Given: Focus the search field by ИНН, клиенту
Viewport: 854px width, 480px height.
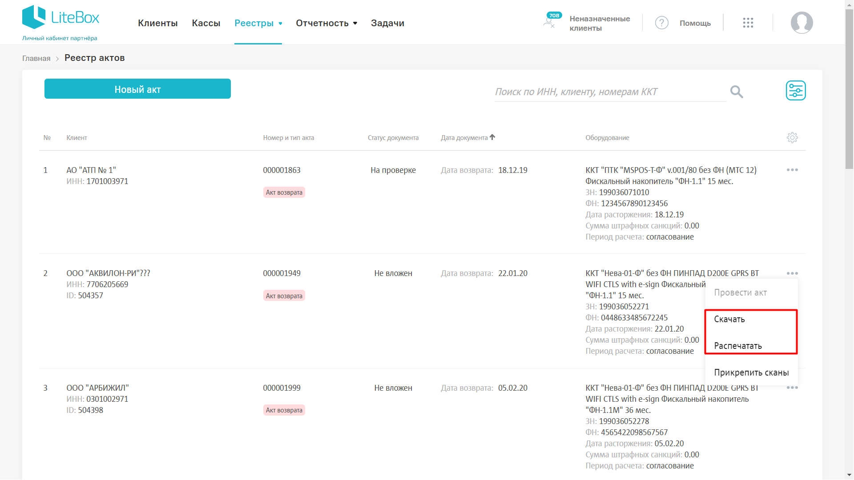Looking at the screenshot, I should tap(610, 92).
